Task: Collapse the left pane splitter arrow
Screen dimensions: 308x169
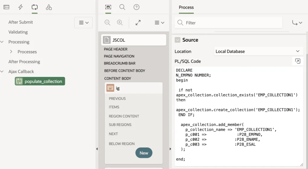Action: [97, 149]
